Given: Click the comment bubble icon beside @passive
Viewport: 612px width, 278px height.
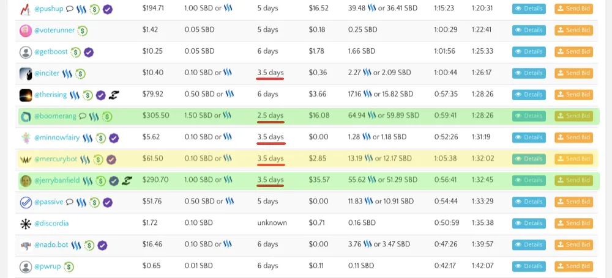Looking at the screenshot, I should pyautogui.click(x=70, y=202).
